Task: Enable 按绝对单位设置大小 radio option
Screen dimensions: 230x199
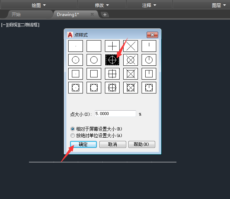Action: pyautogui.click(x=96, y=135)
